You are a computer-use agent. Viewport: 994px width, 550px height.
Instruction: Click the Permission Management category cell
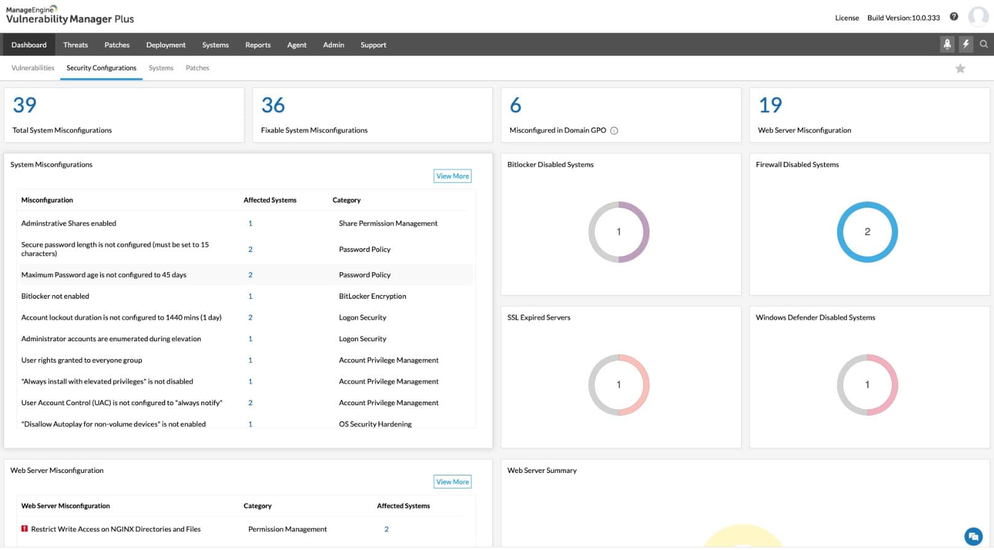click(287, 529)
